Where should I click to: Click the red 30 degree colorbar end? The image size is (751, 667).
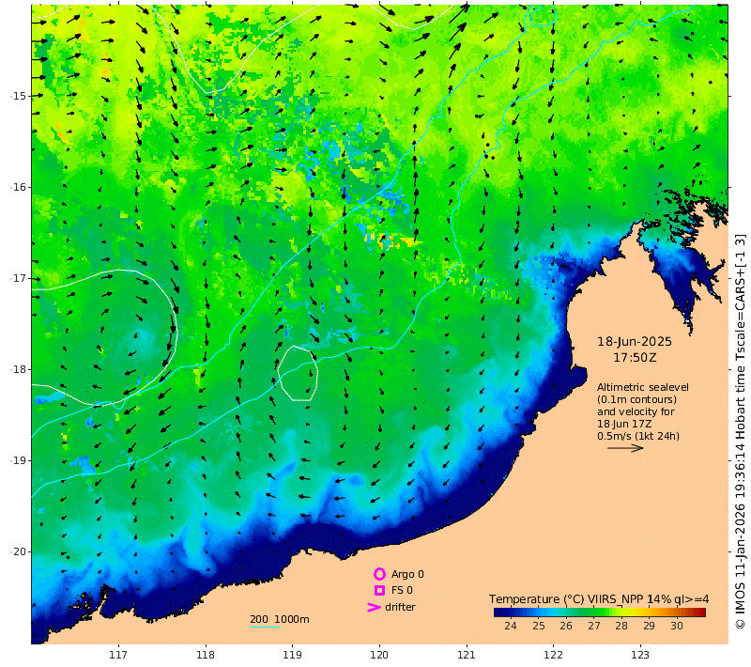pos(700,612)
